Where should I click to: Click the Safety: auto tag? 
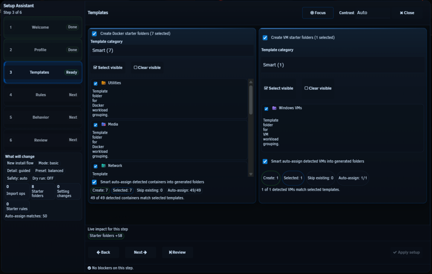point(17,178)
